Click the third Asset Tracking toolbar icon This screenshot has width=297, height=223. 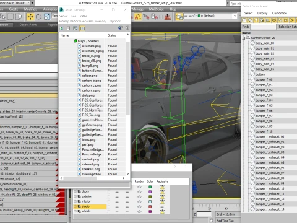point(75,28)
